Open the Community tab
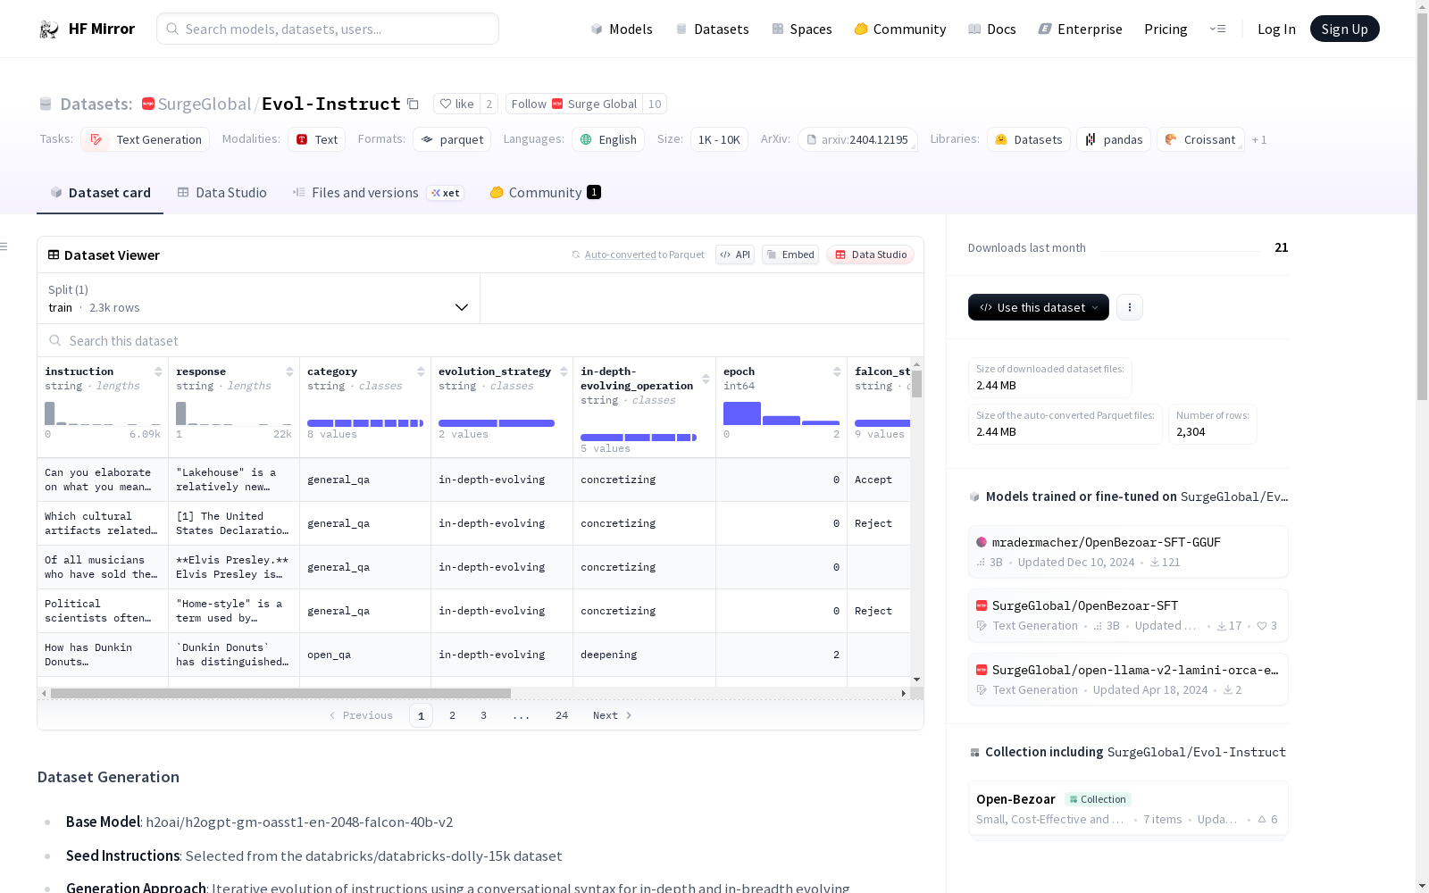 coord(545,193)
